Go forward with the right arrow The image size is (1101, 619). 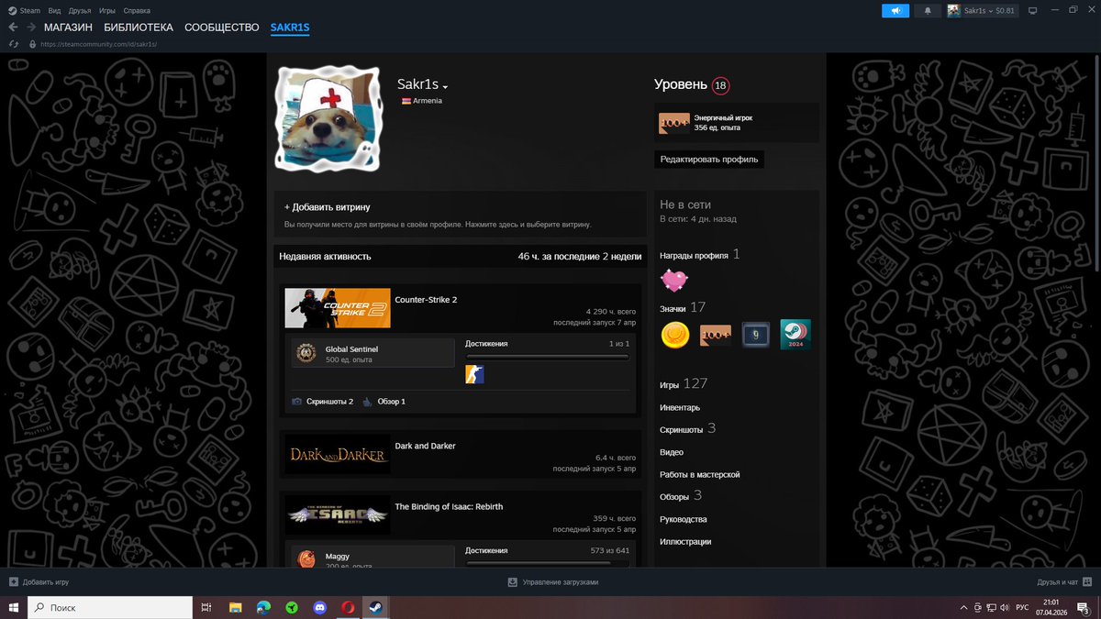(x=30, y=28)
